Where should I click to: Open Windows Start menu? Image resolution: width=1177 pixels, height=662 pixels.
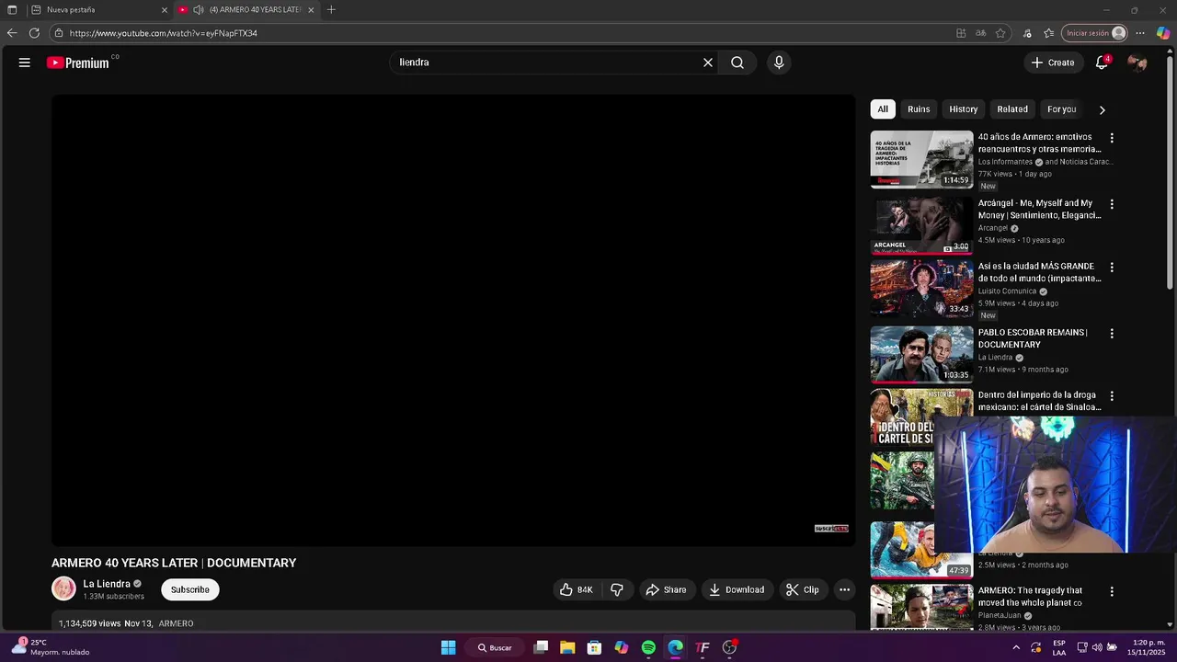pyautogui.click(x=448, y=647)
